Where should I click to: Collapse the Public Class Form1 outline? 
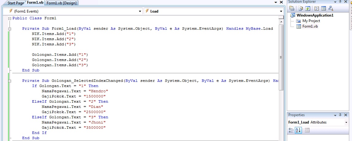10,18
